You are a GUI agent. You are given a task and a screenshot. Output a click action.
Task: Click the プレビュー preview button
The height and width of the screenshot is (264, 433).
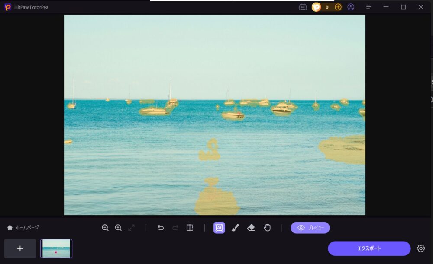click(310, 228)
